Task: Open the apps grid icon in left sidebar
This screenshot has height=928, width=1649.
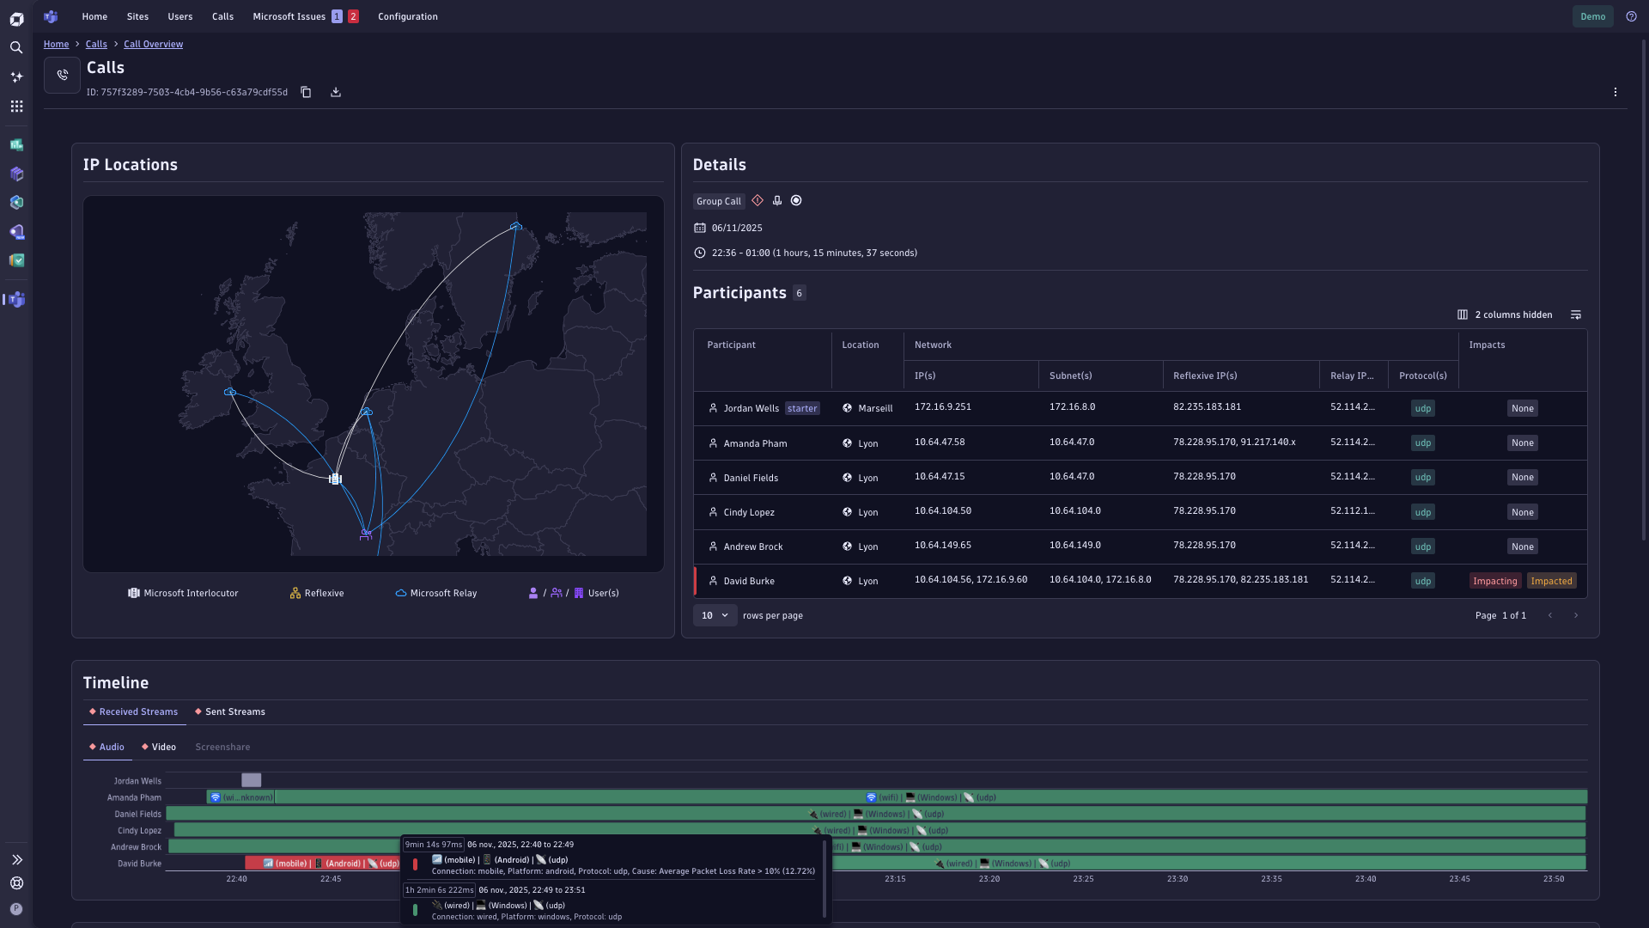Action: pyautogui.click(x=16, y=106)
